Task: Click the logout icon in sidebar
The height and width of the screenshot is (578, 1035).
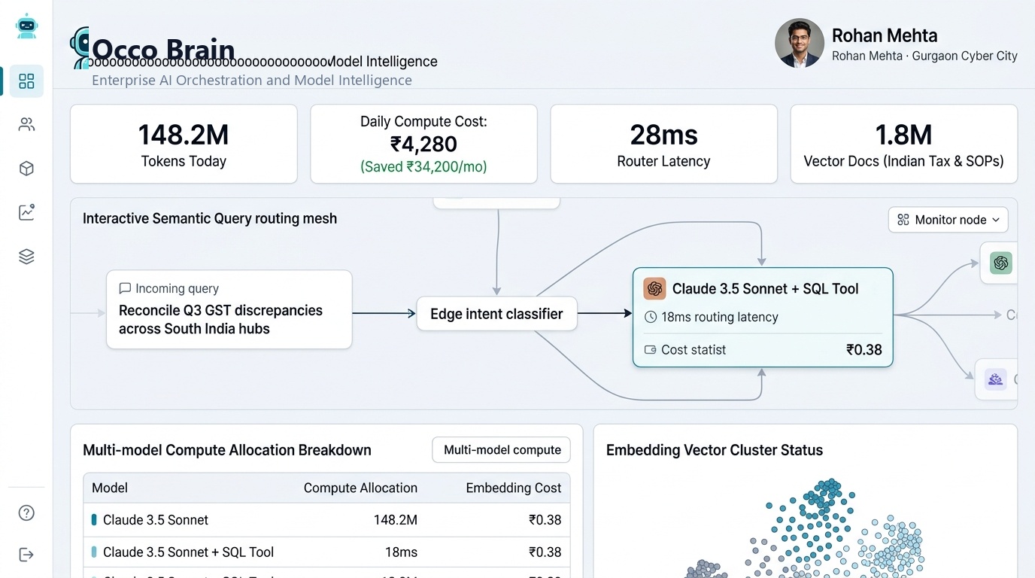Action: pos(26,555)
